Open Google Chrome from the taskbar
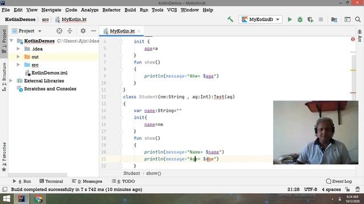 (39, 199)
